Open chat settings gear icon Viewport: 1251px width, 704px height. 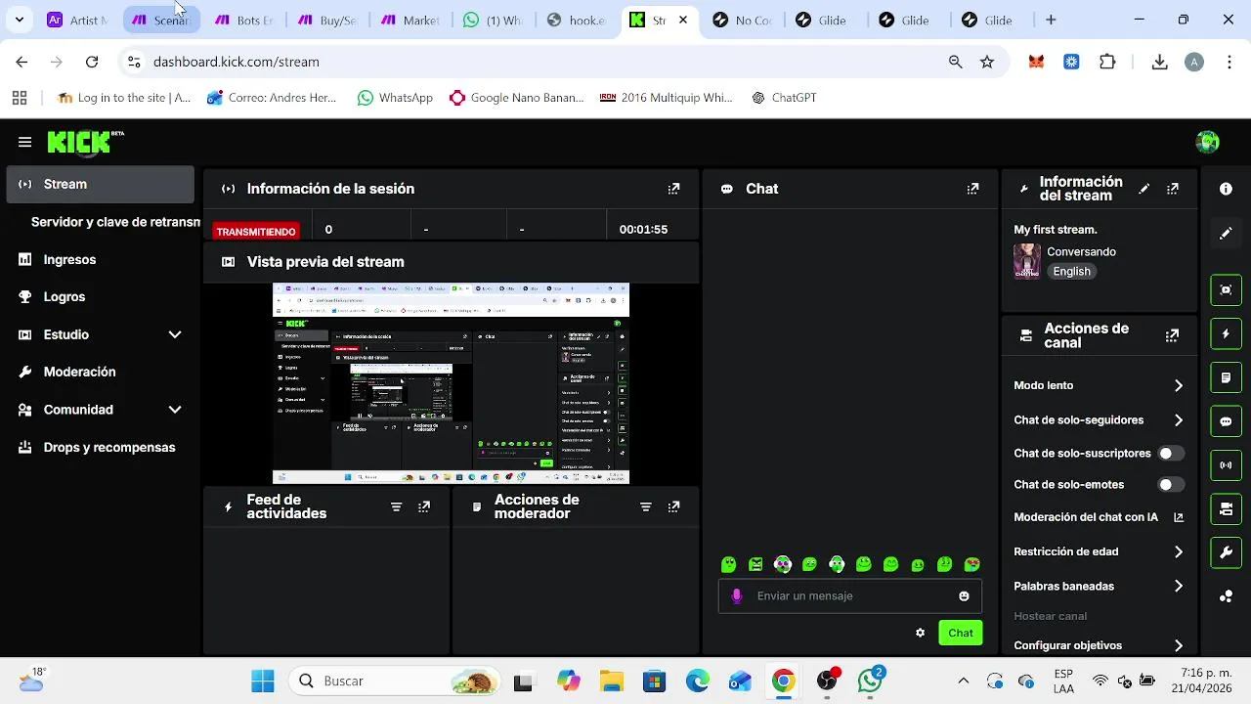(x=920, y=633)
